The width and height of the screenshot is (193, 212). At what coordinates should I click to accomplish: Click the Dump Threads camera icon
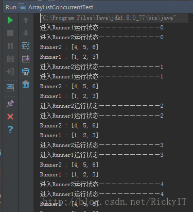click(x=10, y=59)
